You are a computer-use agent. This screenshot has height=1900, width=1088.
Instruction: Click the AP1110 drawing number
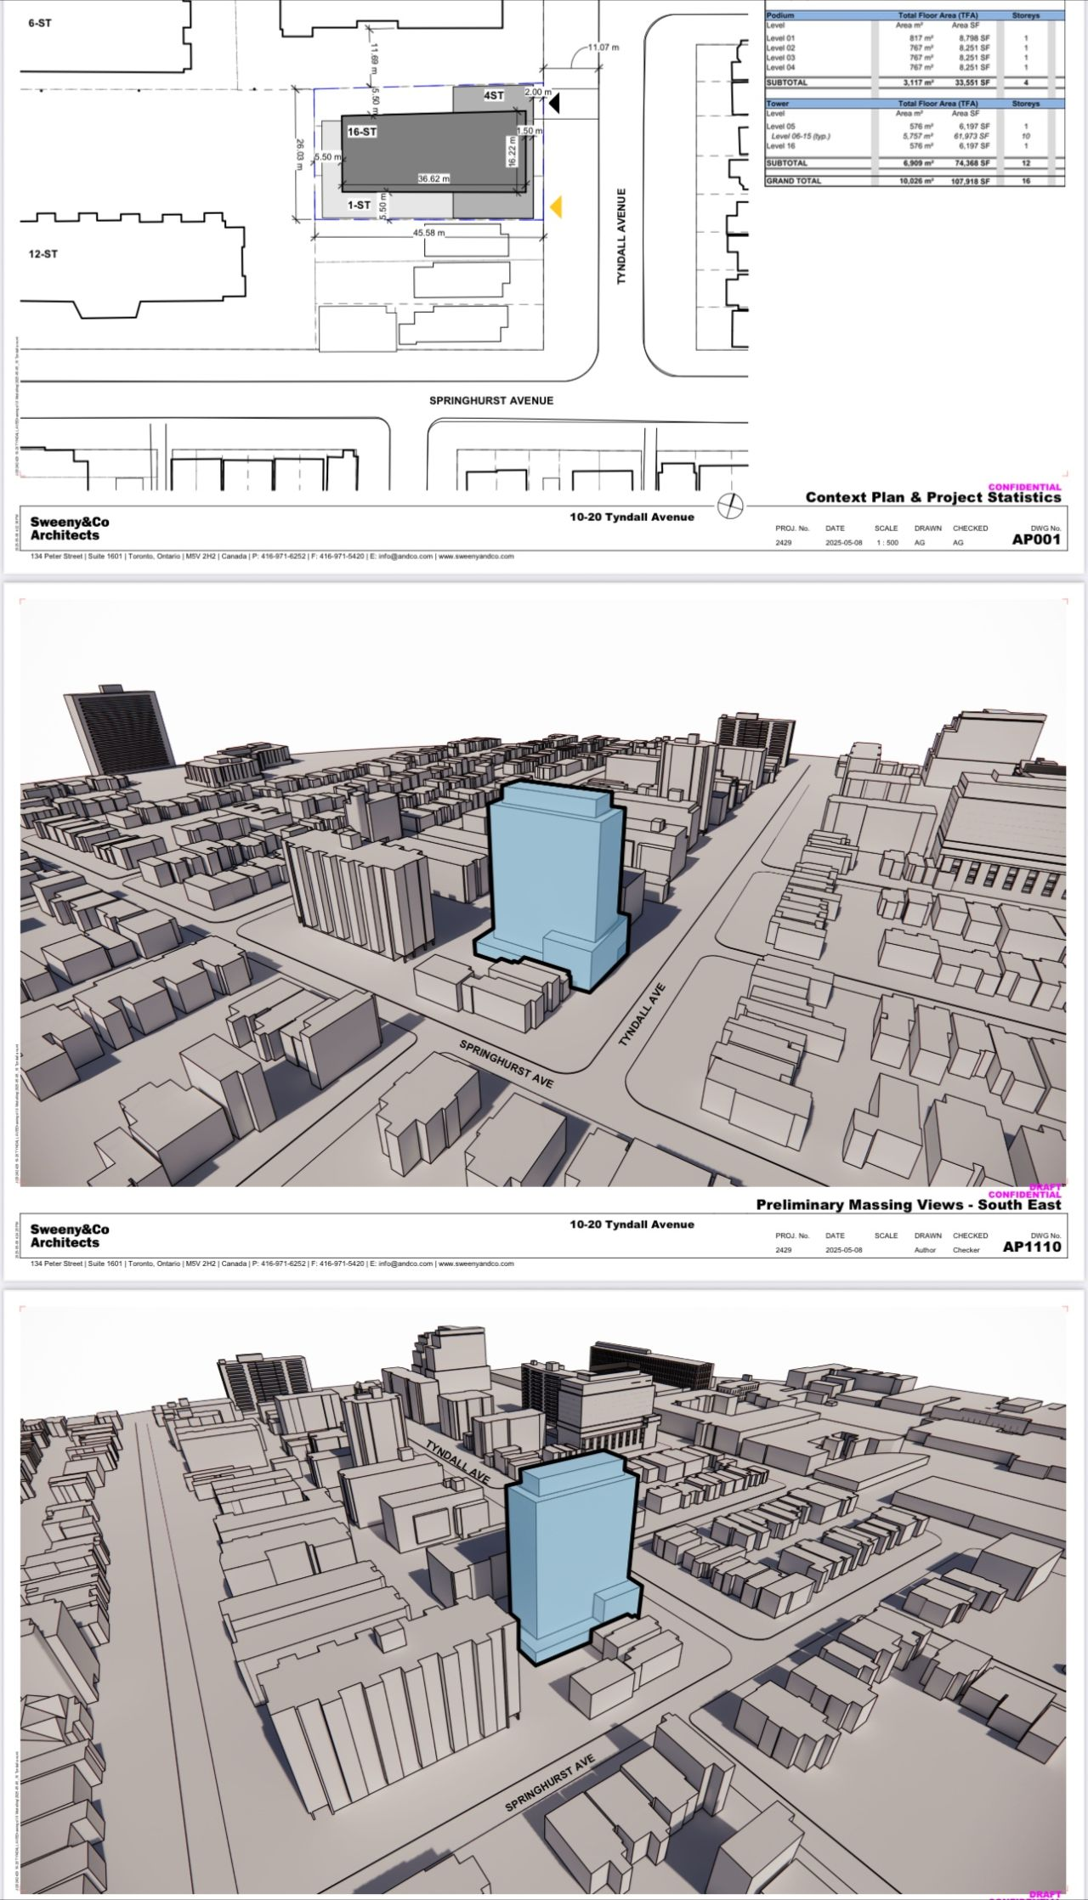(1032, 1247)
